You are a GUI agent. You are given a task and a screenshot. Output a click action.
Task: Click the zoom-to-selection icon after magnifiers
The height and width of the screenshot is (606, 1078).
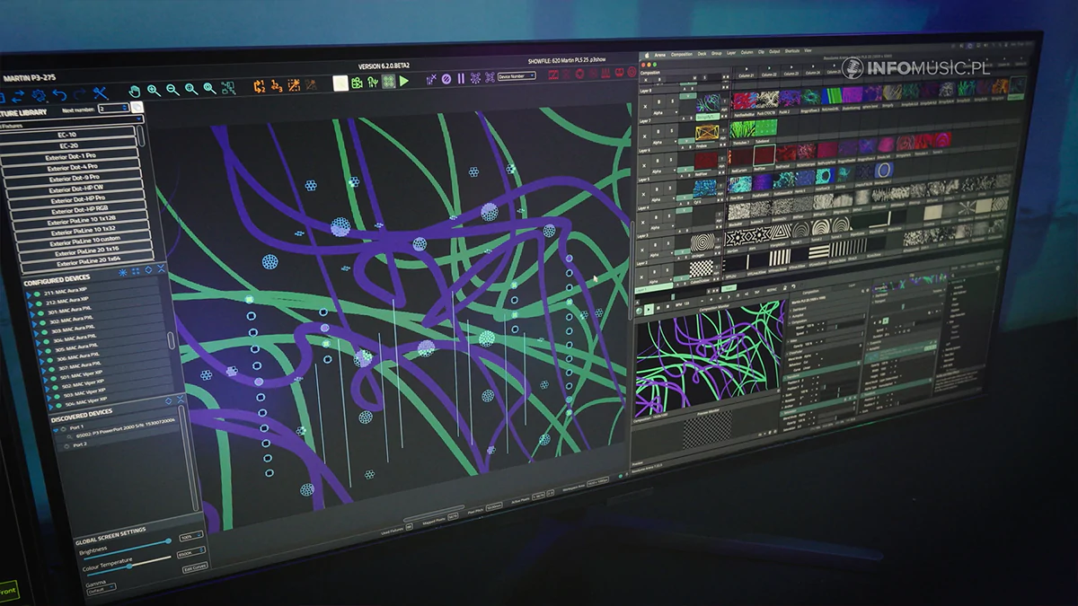click(228, 87)
